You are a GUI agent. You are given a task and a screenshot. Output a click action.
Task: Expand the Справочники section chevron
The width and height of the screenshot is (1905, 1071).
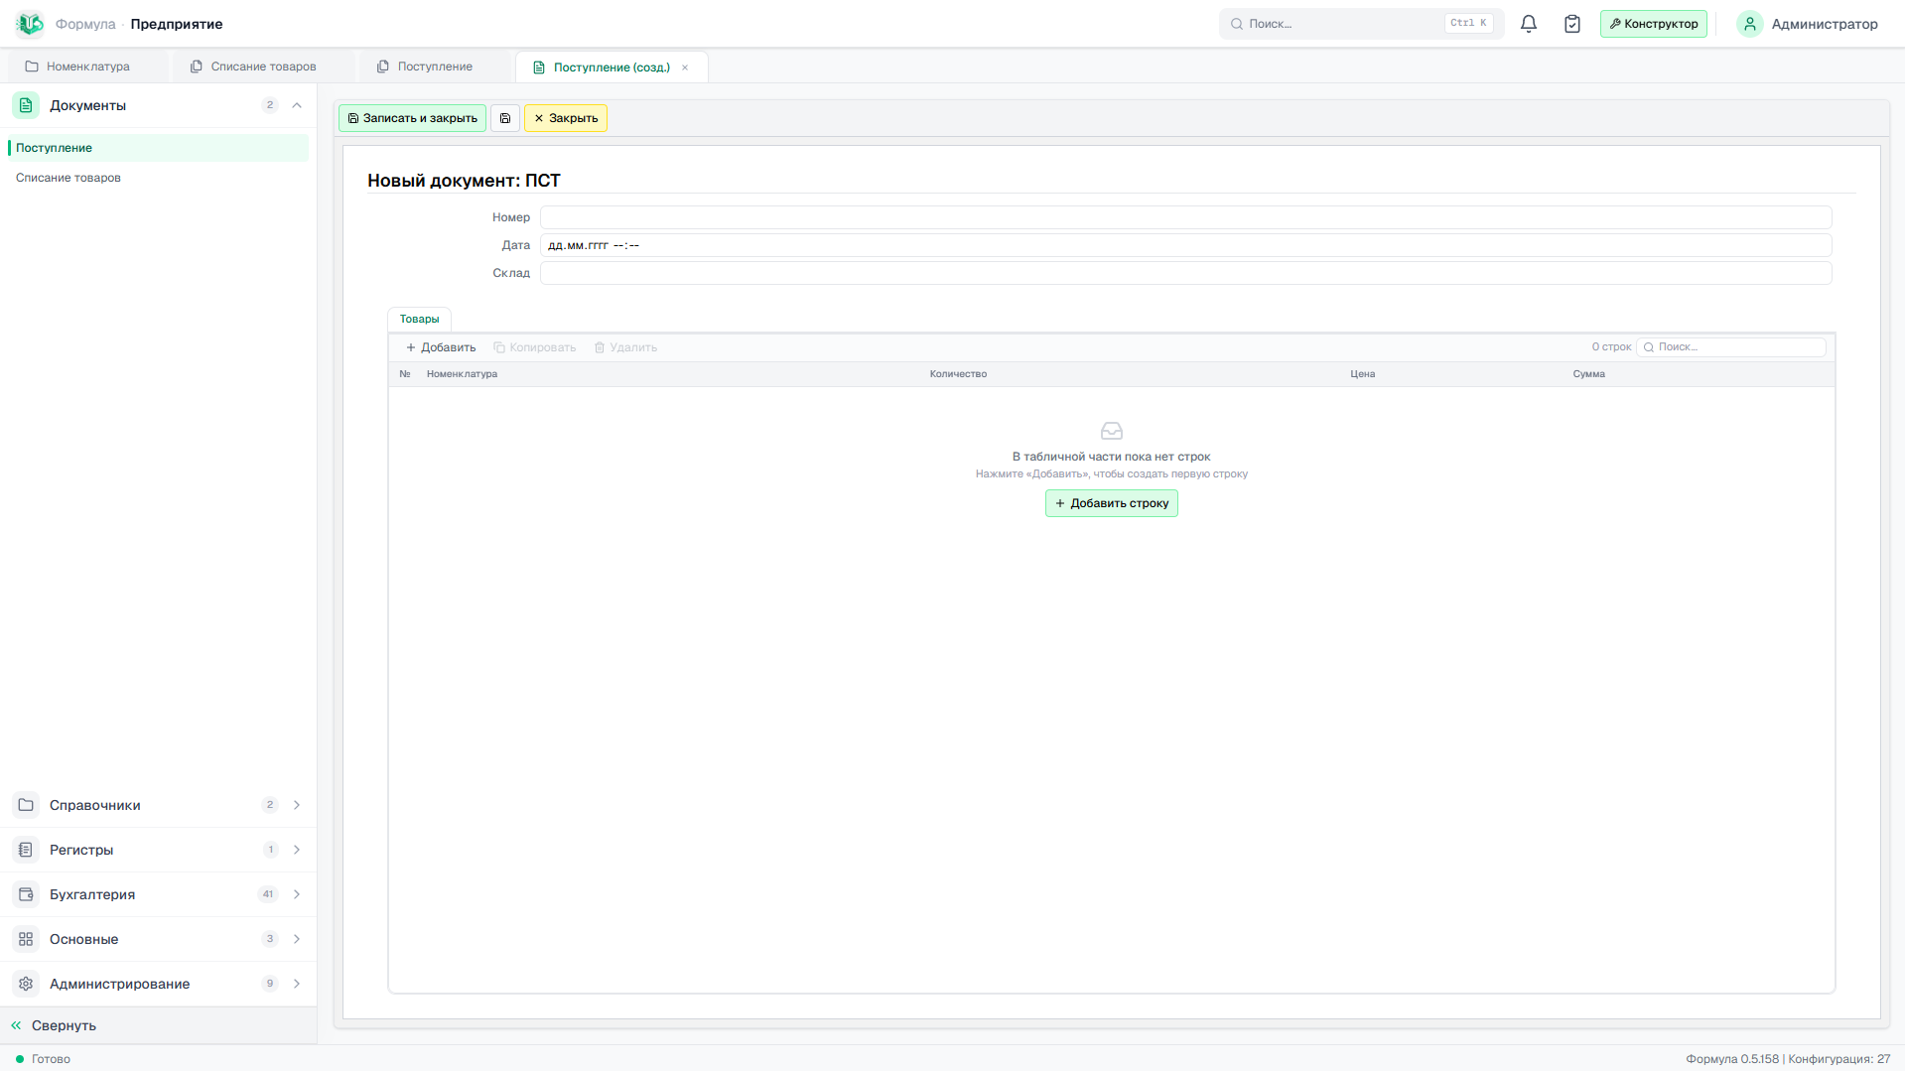[297, 805]
